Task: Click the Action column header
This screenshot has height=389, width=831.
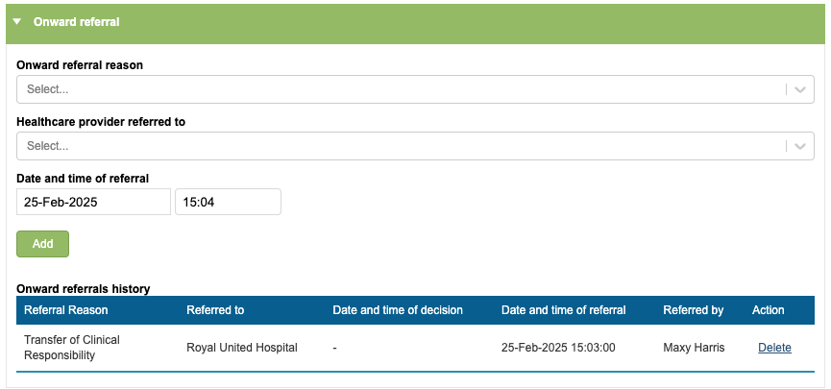Action: coord(769,310)
